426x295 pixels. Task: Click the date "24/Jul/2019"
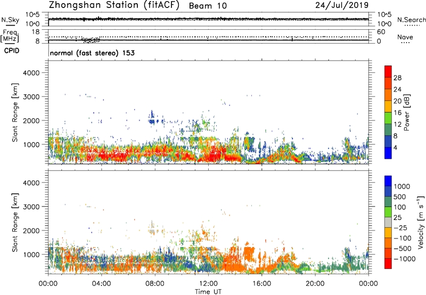tap(342, 5)
